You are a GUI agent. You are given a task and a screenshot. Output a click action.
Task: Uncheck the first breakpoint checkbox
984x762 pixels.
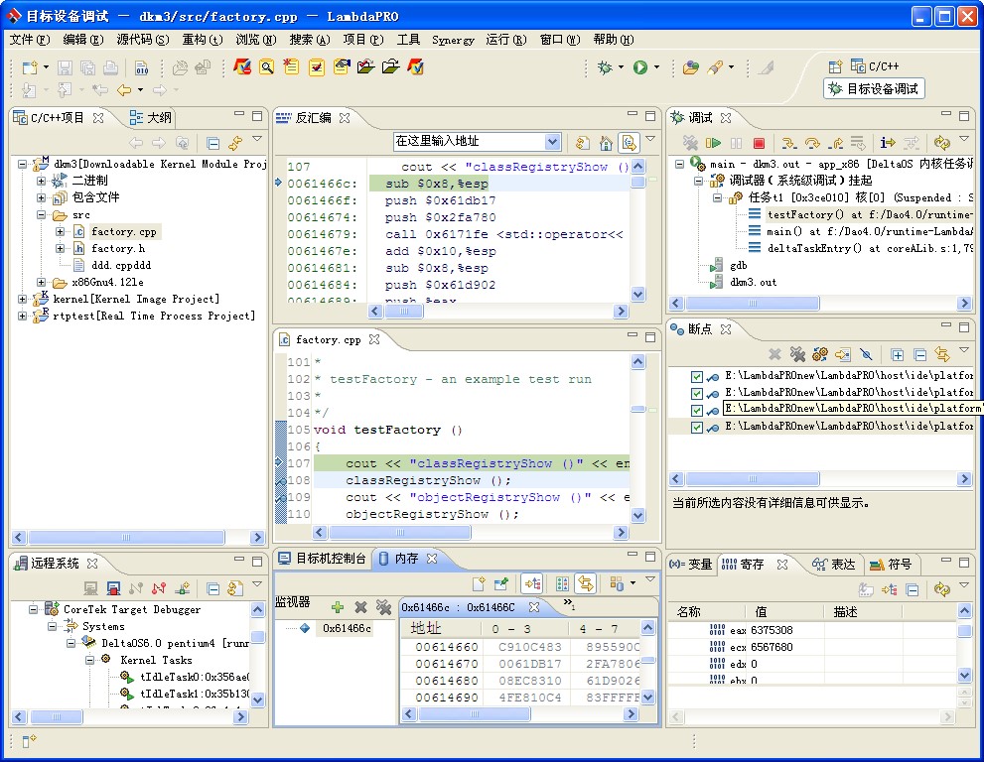(697, 377)
